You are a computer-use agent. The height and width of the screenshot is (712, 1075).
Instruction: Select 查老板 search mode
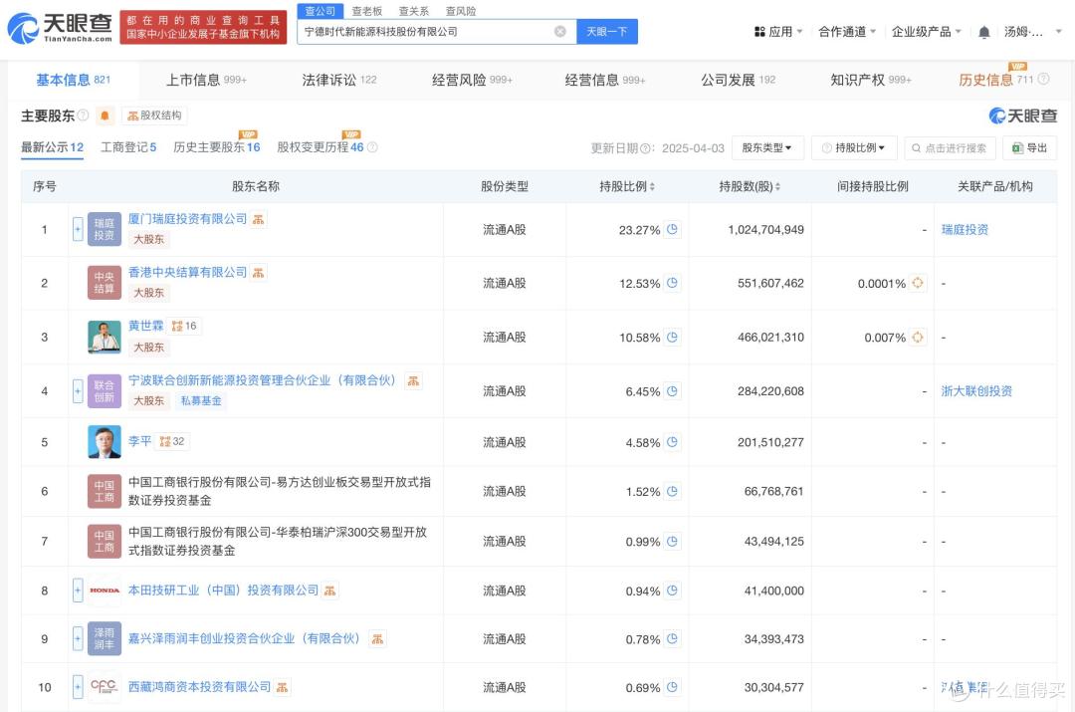click(366, 11)
